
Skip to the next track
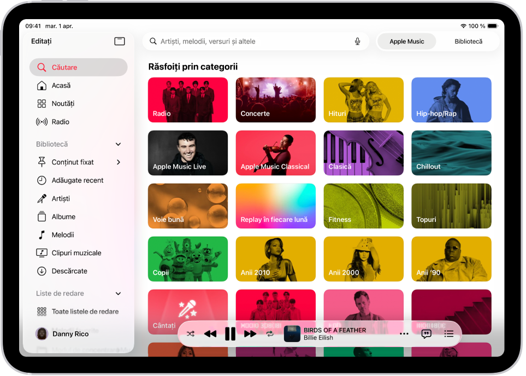[250, 334]
